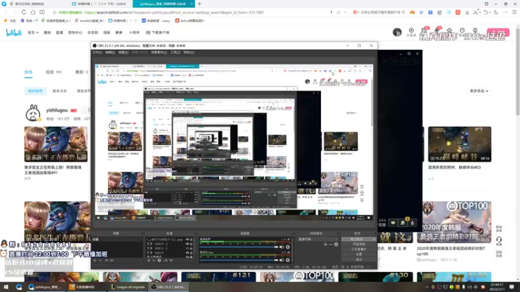Screen dimensions: 520x292
Task: Open the more filters dropdown on search results
Action: click(x=479, y=91)
